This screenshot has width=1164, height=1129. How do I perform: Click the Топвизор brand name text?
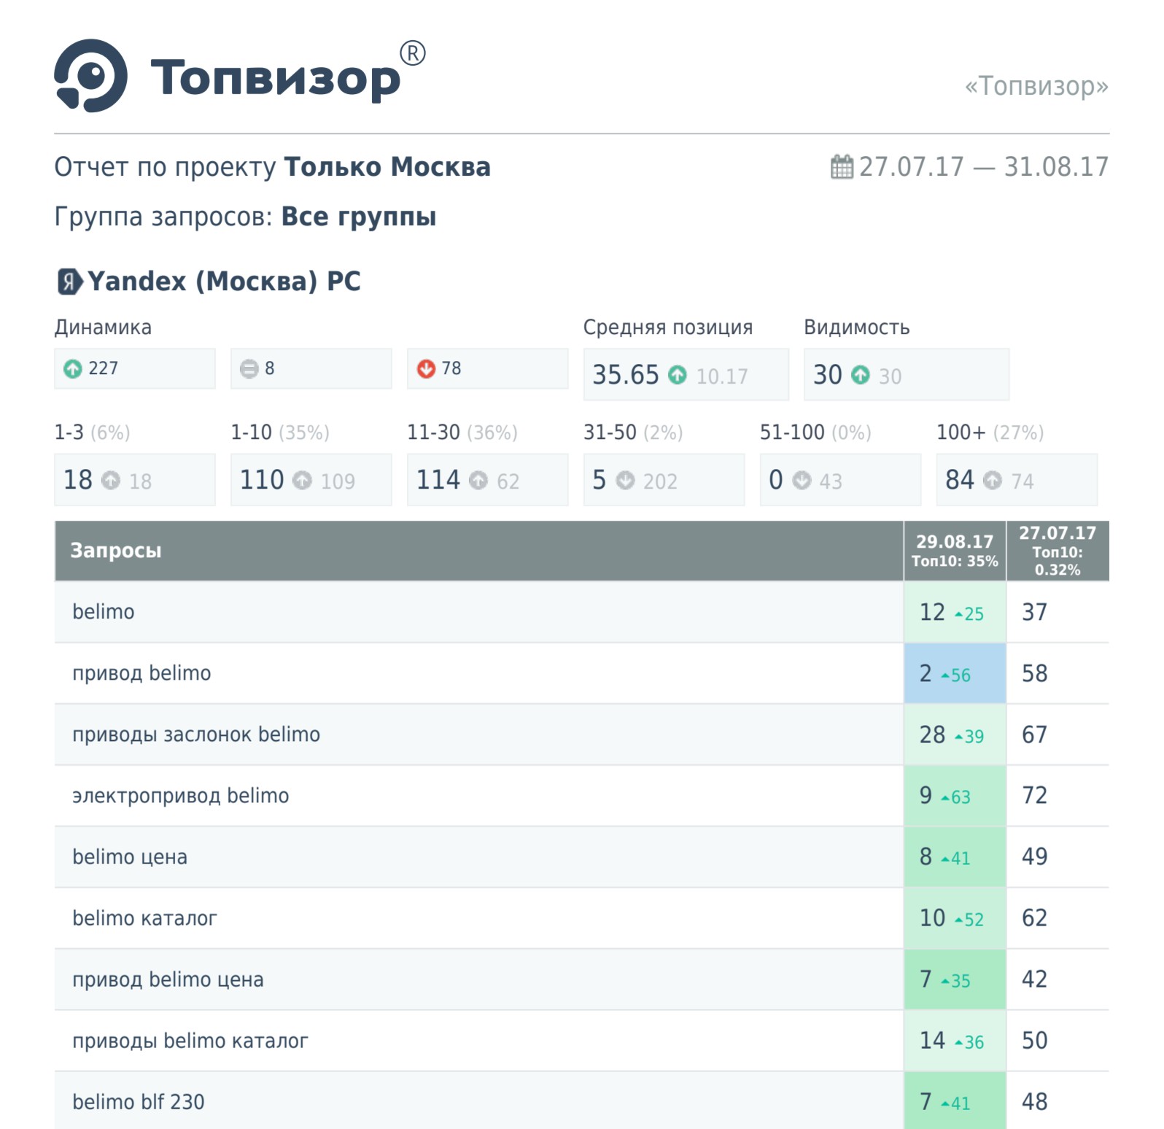276,79
